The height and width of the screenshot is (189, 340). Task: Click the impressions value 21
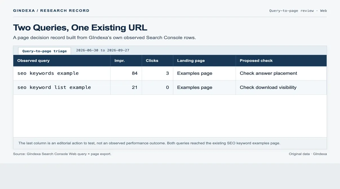coord(135,87)
